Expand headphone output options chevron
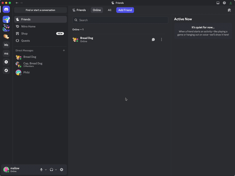 pos(56,170)
